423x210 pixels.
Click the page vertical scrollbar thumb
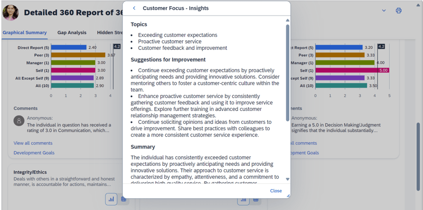coord(418,156)
